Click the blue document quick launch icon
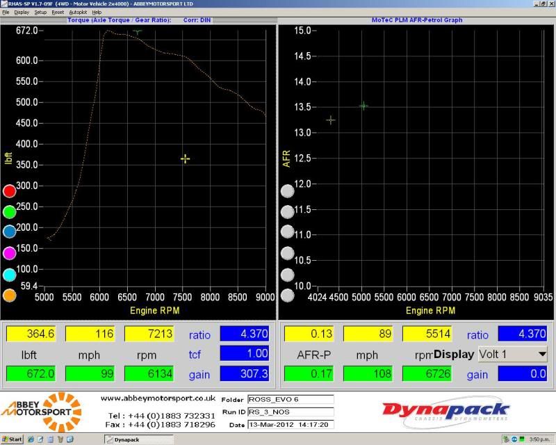The width and height of the screenshot is (556, 445). tap(50, 439)
